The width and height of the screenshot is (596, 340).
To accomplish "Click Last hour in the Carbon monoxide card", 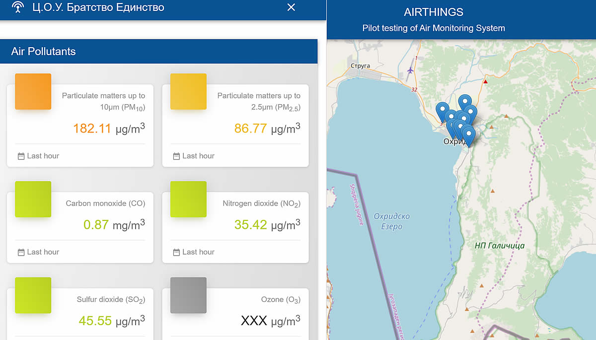I will pos(43,252).
